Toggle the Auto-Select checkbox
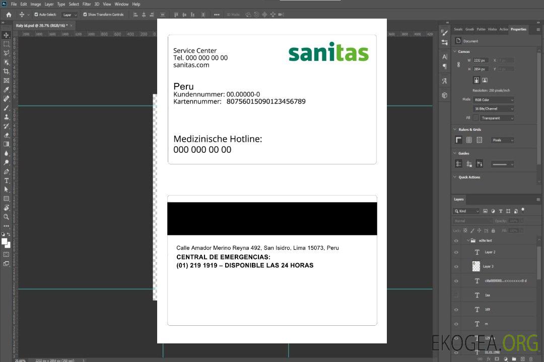Viewport: 544px width, 362px height. (x=36, y=15)
